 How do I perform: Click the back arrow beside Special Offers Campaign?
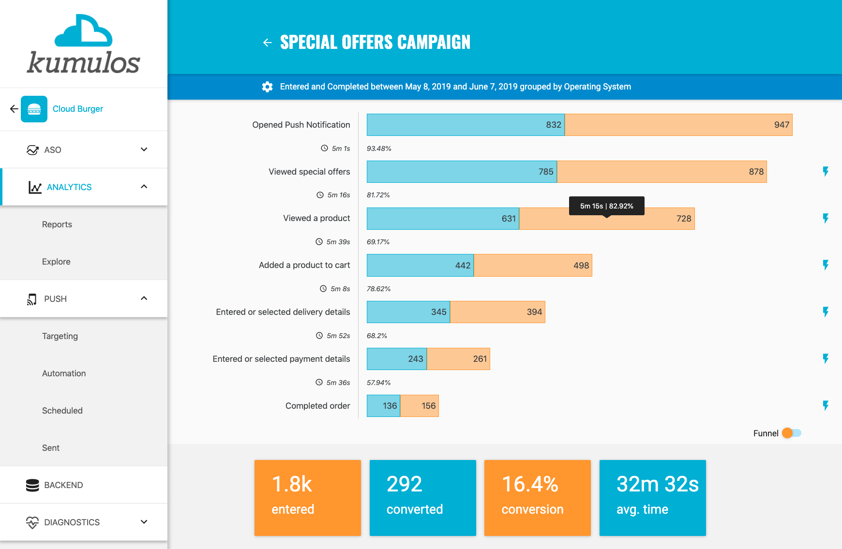click(267, 43)
